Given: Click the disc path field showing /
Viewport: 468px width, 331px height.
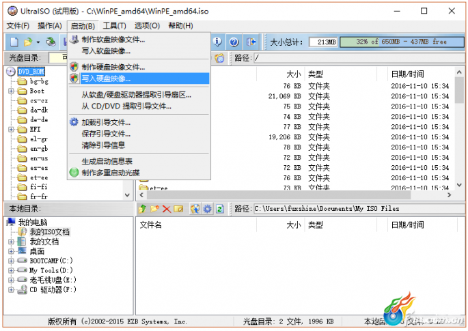Looking at the screenshot, I should coord(359,58).
